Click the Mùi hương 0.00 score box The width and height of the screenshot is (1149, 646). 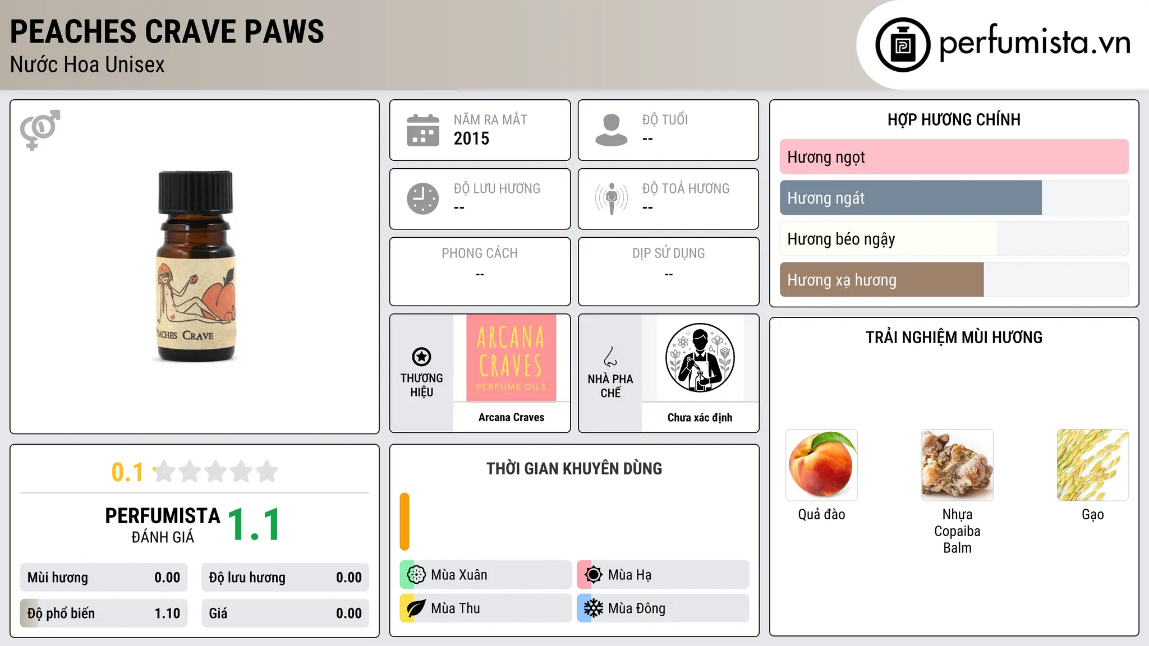(104, 578)
